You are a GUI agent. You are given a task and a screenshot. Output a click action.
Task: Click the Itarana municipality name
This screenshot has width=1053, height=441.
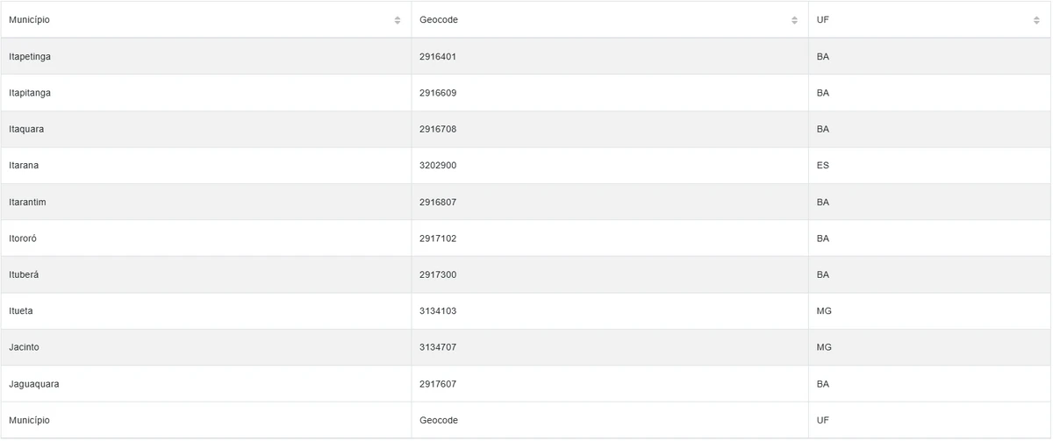click(x=24, y=166)
